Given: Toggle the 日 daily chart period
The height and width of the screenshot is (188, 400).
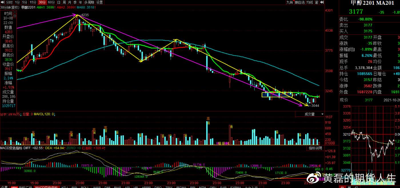Looking at the screenshot, I should (59, 2).
